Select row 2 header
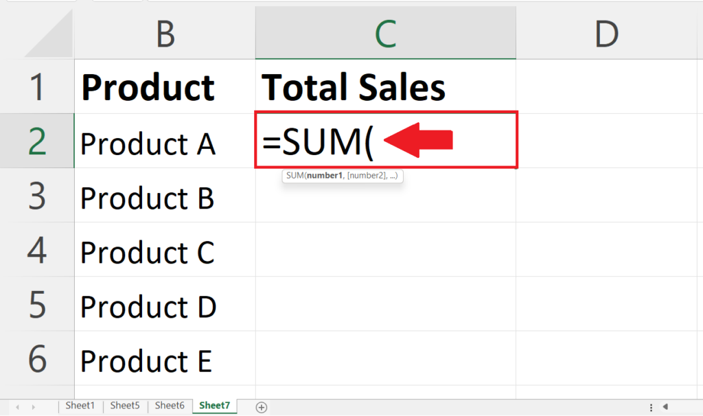Image resolution: width=703 pixels, height=416 pixels. tap(37, 141)
